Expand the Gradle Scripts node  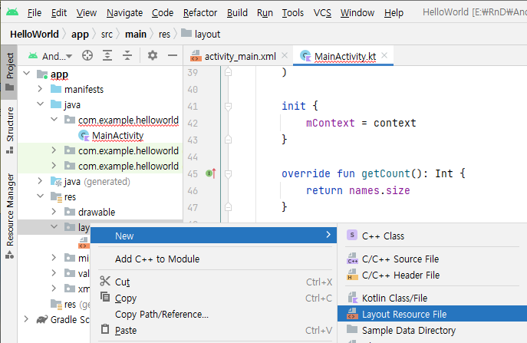pyautogui.click(x=26, y=318)
